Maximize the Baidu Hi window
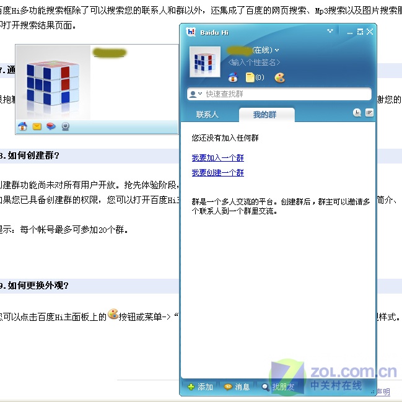Image resolution: width=402 pixels, height=402 pixels. coord(360,32)
